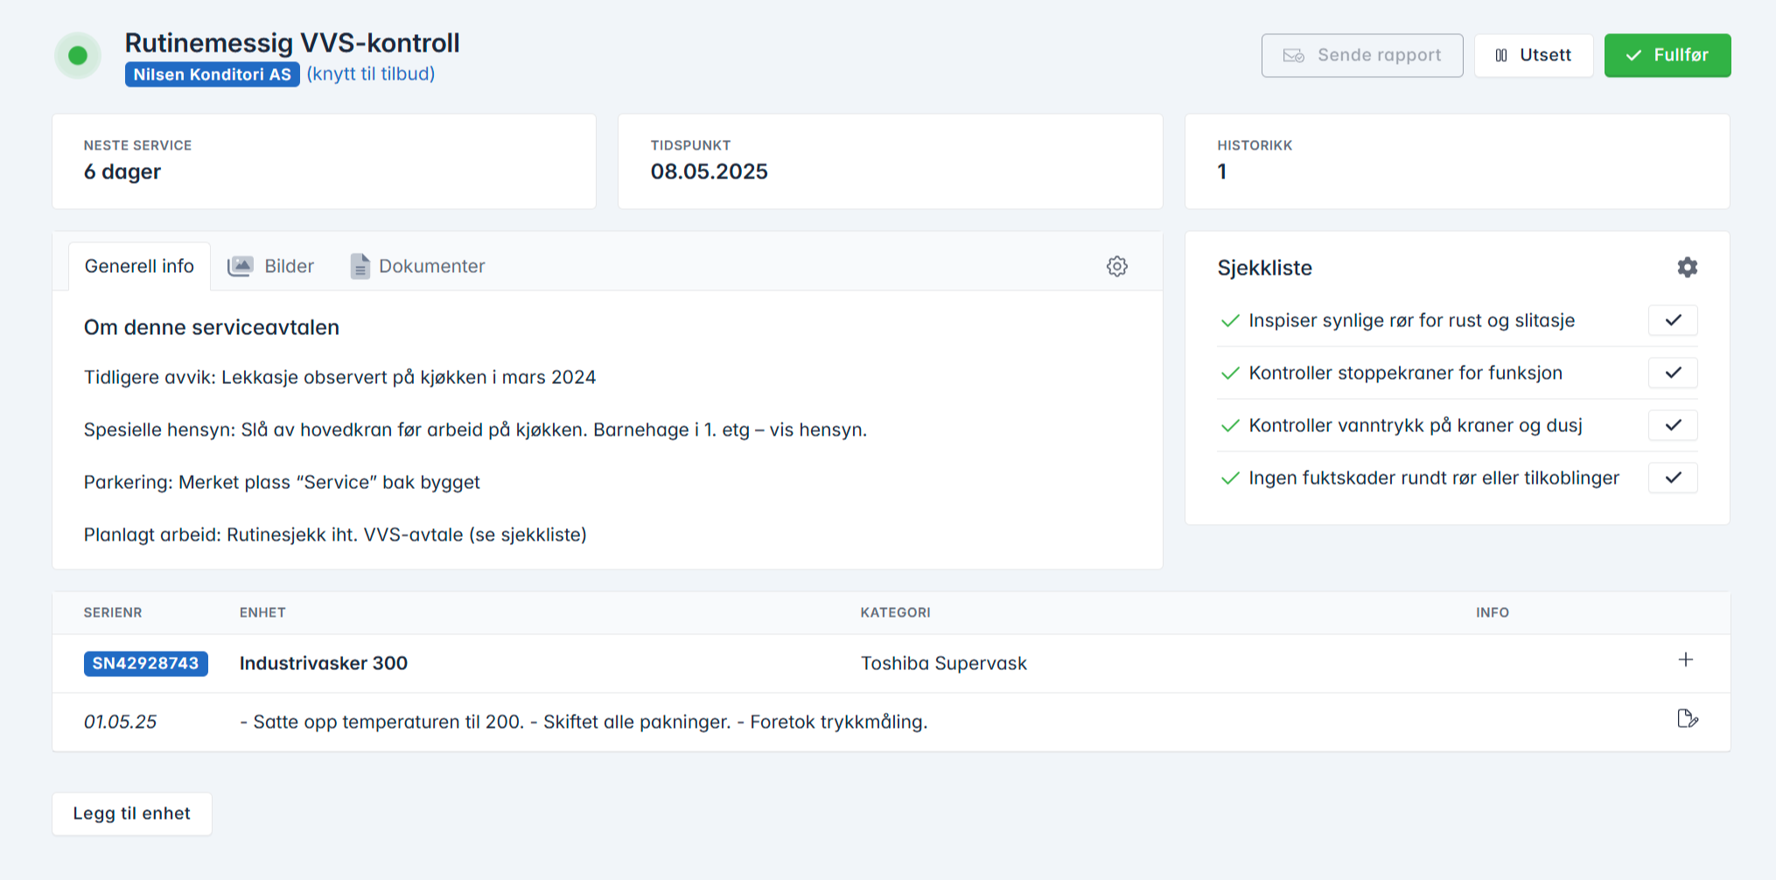The width and height of the screenshot is (1776, 880).
Task: Click the Dokumenter file icon
Action: tap(360, 266)
